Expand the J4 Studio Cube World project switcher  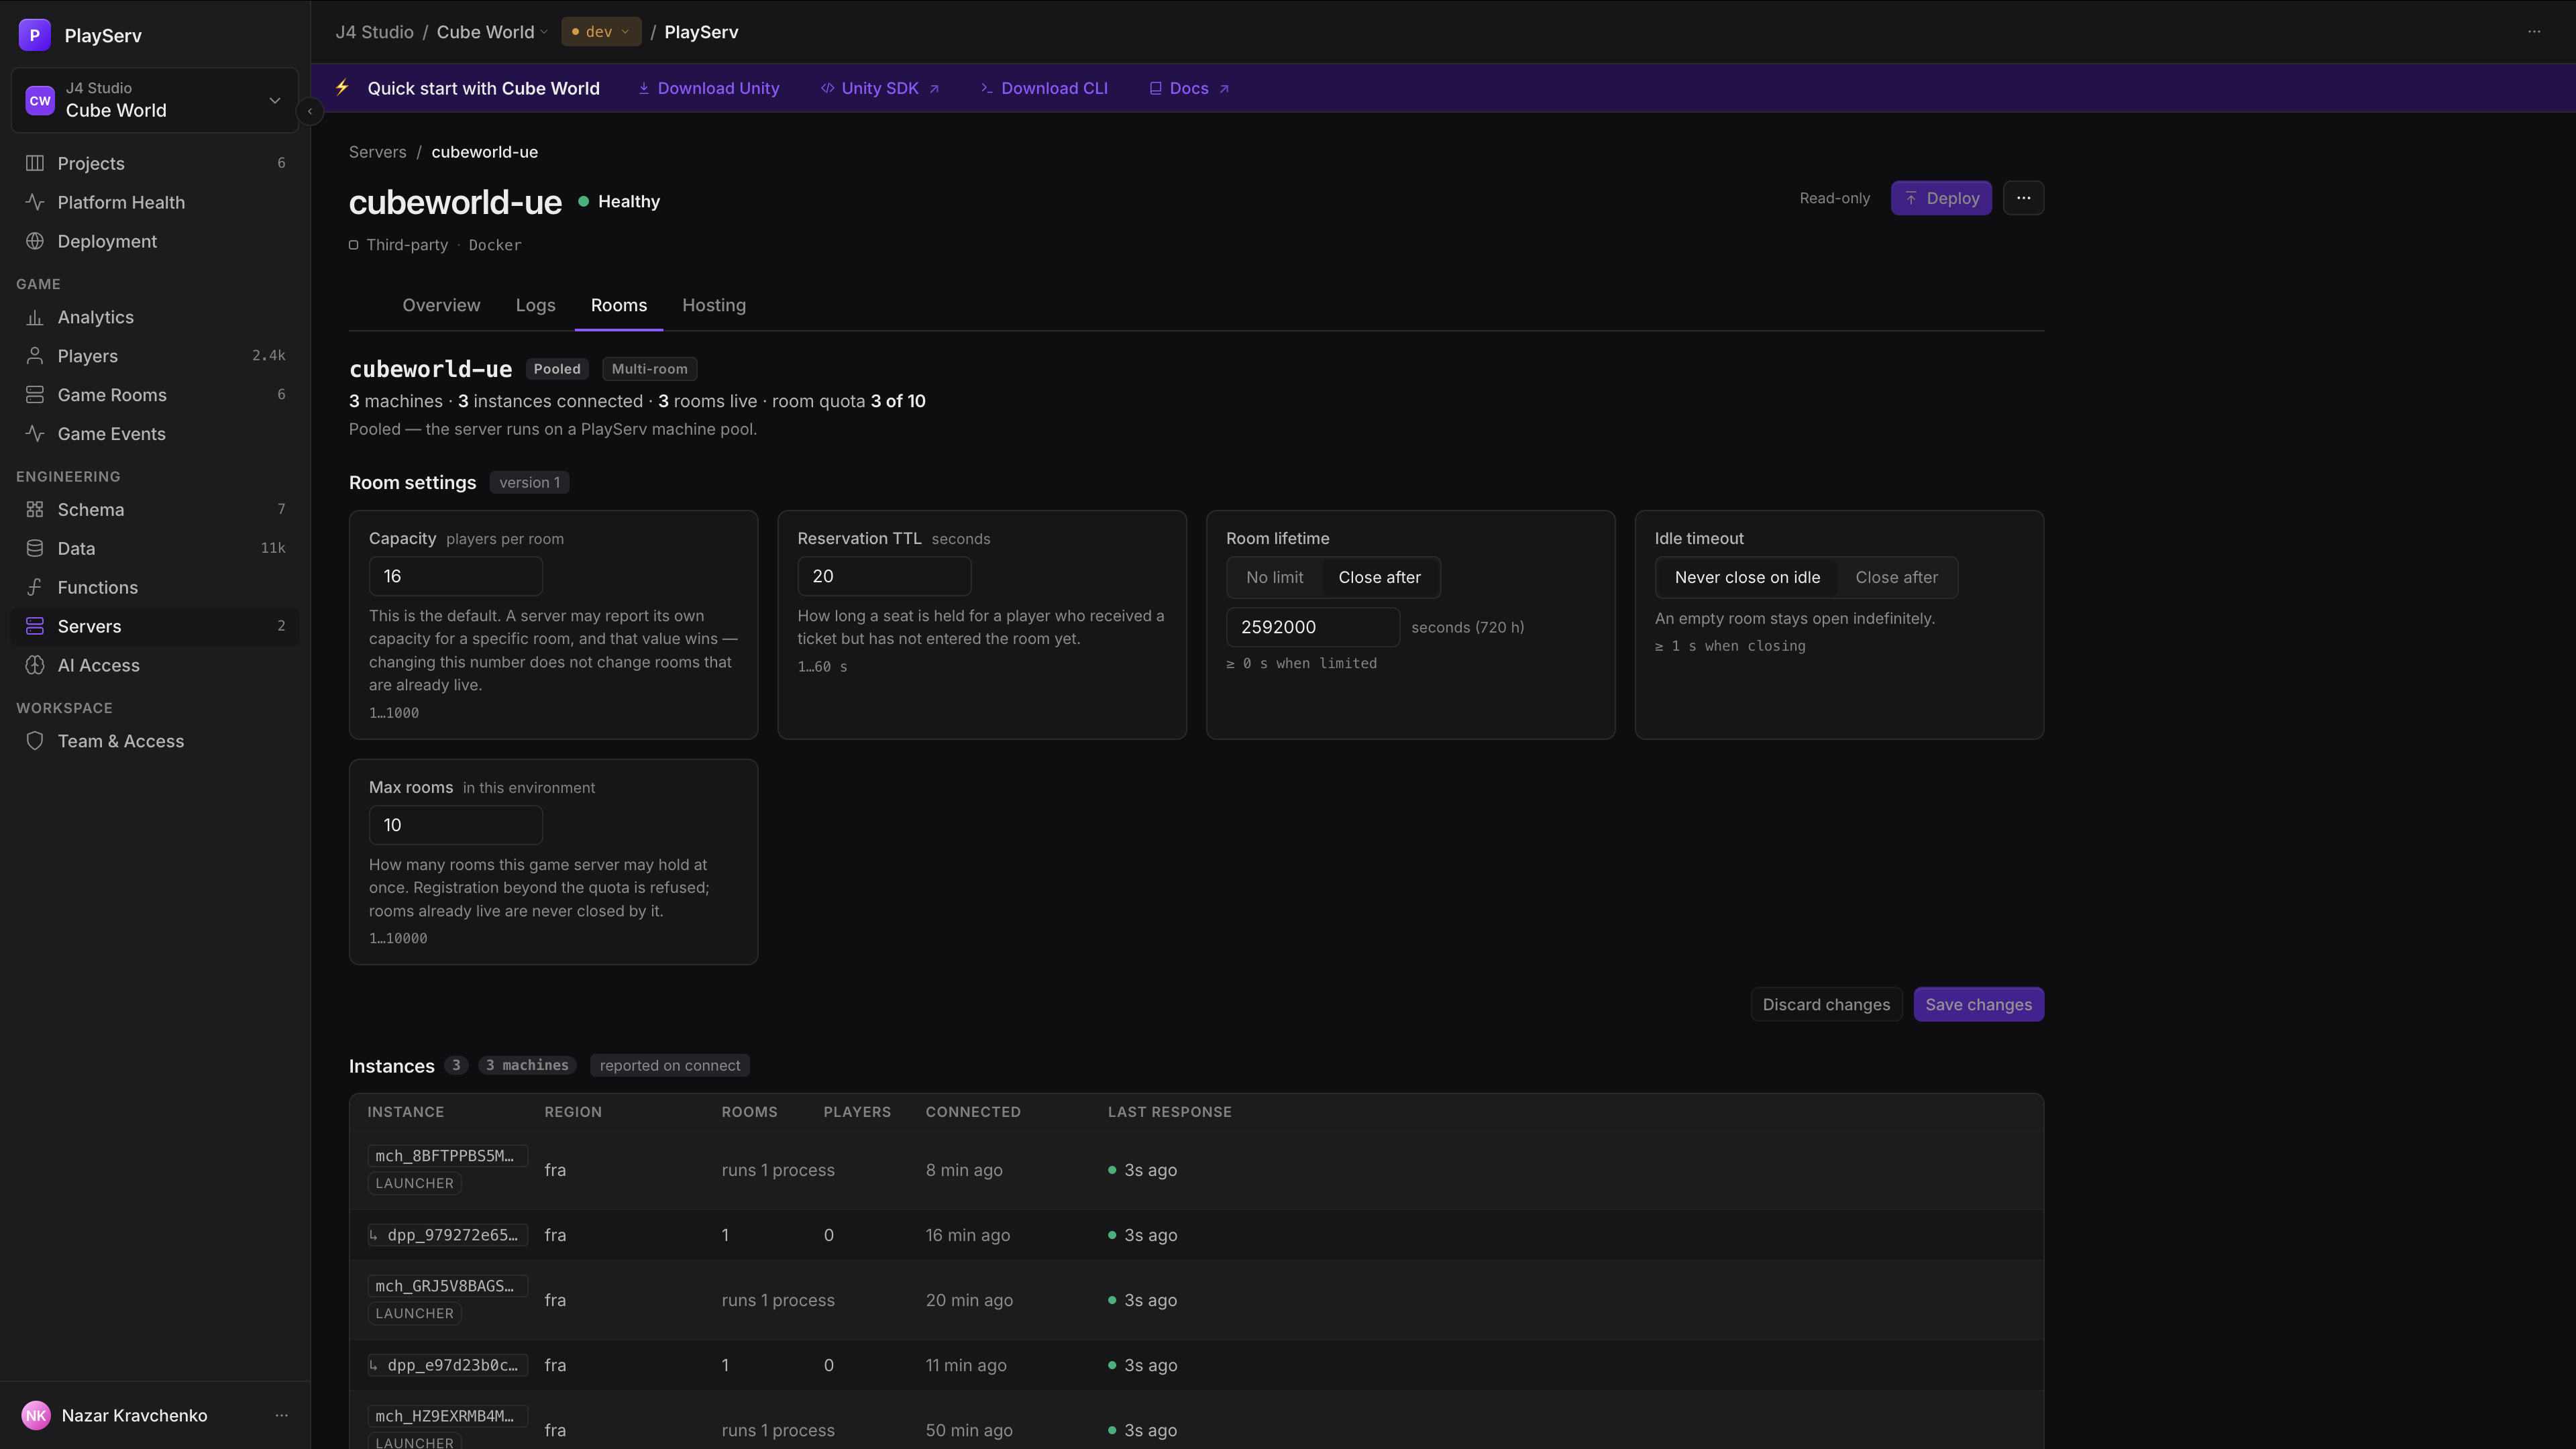point(154,100)
